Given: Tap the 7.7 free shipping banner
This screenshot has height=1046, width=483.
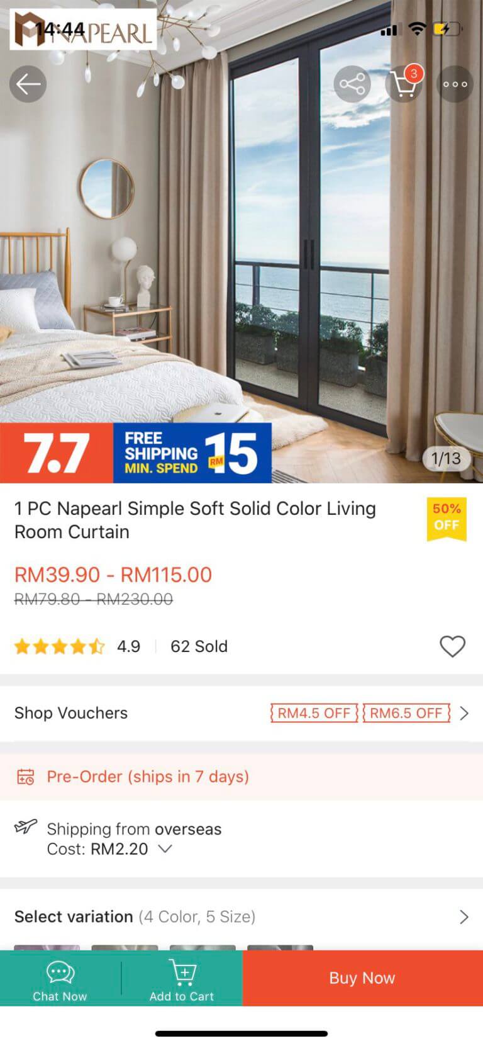Looking at the screenshot, I should pyautogui.click(x=136, y=453).
